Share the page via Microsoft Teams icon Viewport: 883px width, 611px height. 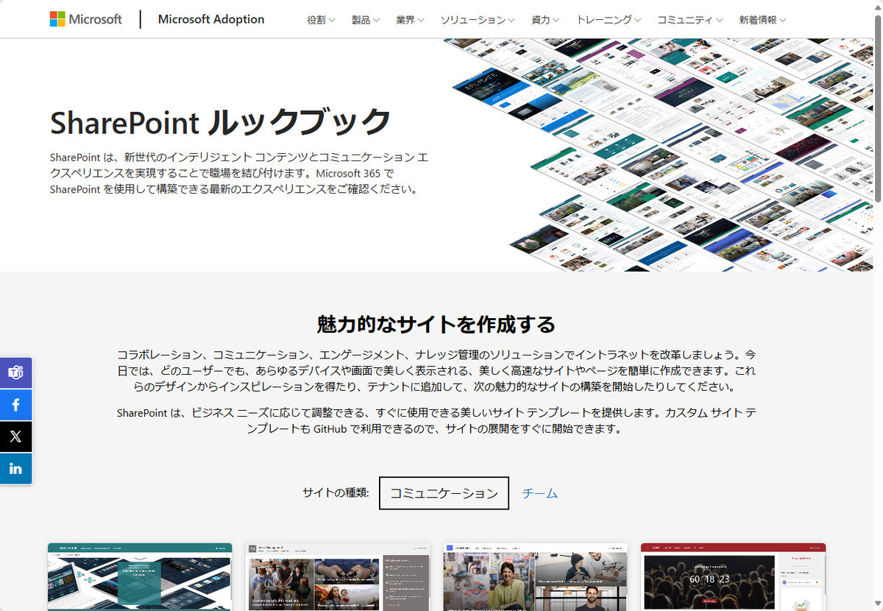[15, 372]
